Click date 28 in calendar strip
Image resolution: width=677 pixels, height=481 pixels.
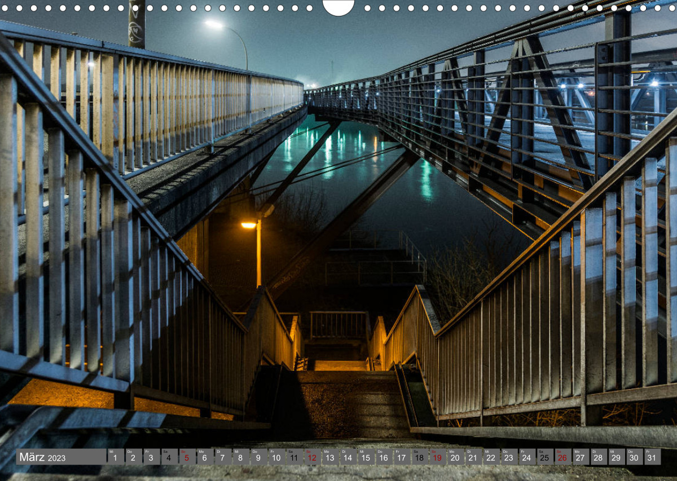[x=599, y=457]
